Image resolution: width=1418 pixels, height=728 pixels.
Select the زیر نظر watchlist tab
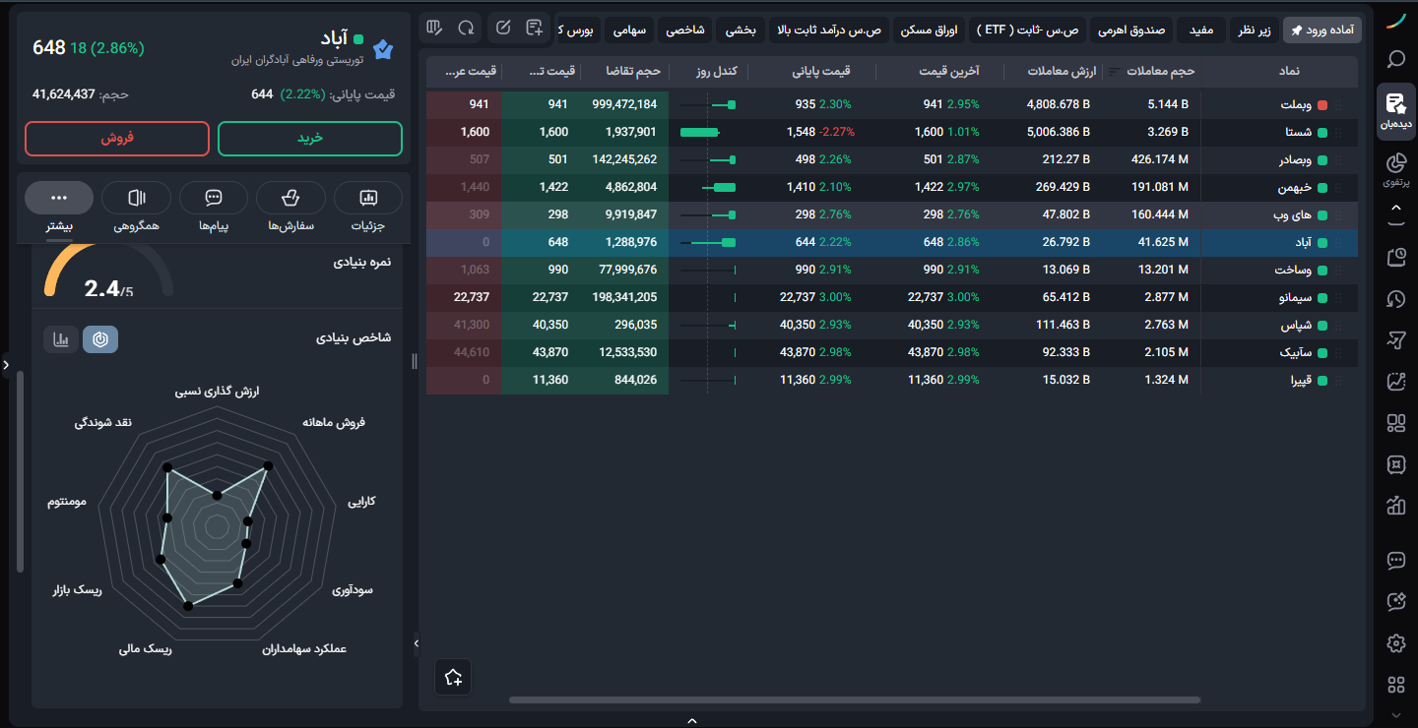tap(1253, 30)
